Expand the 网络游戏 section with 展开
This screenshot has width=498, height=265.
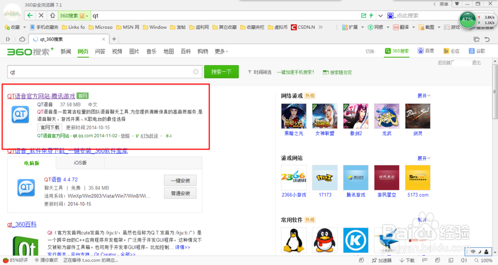(x=424, y=96)
